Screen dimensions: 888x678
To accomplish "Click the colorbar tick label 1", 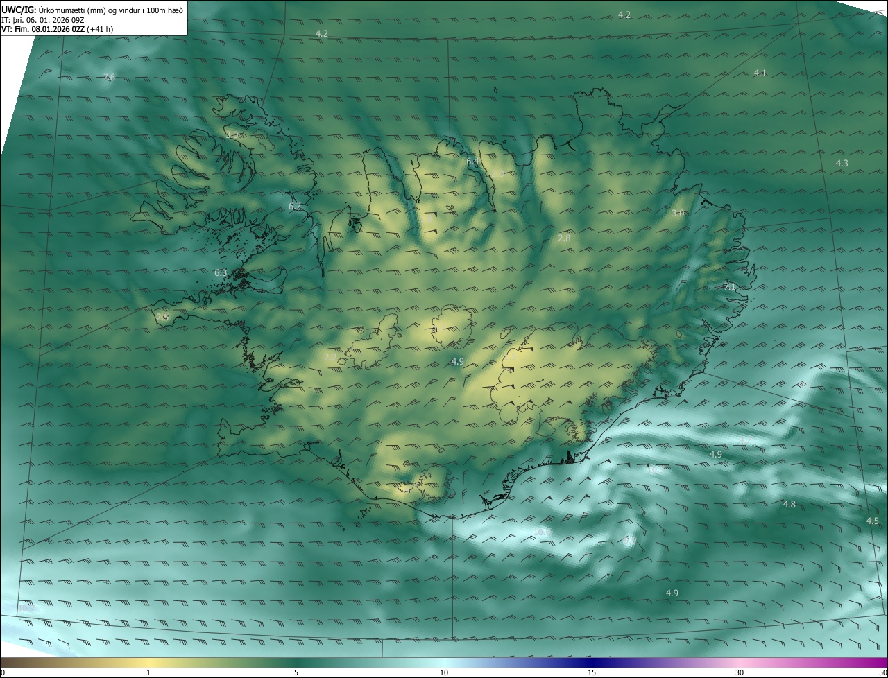I will coord(148,672).
